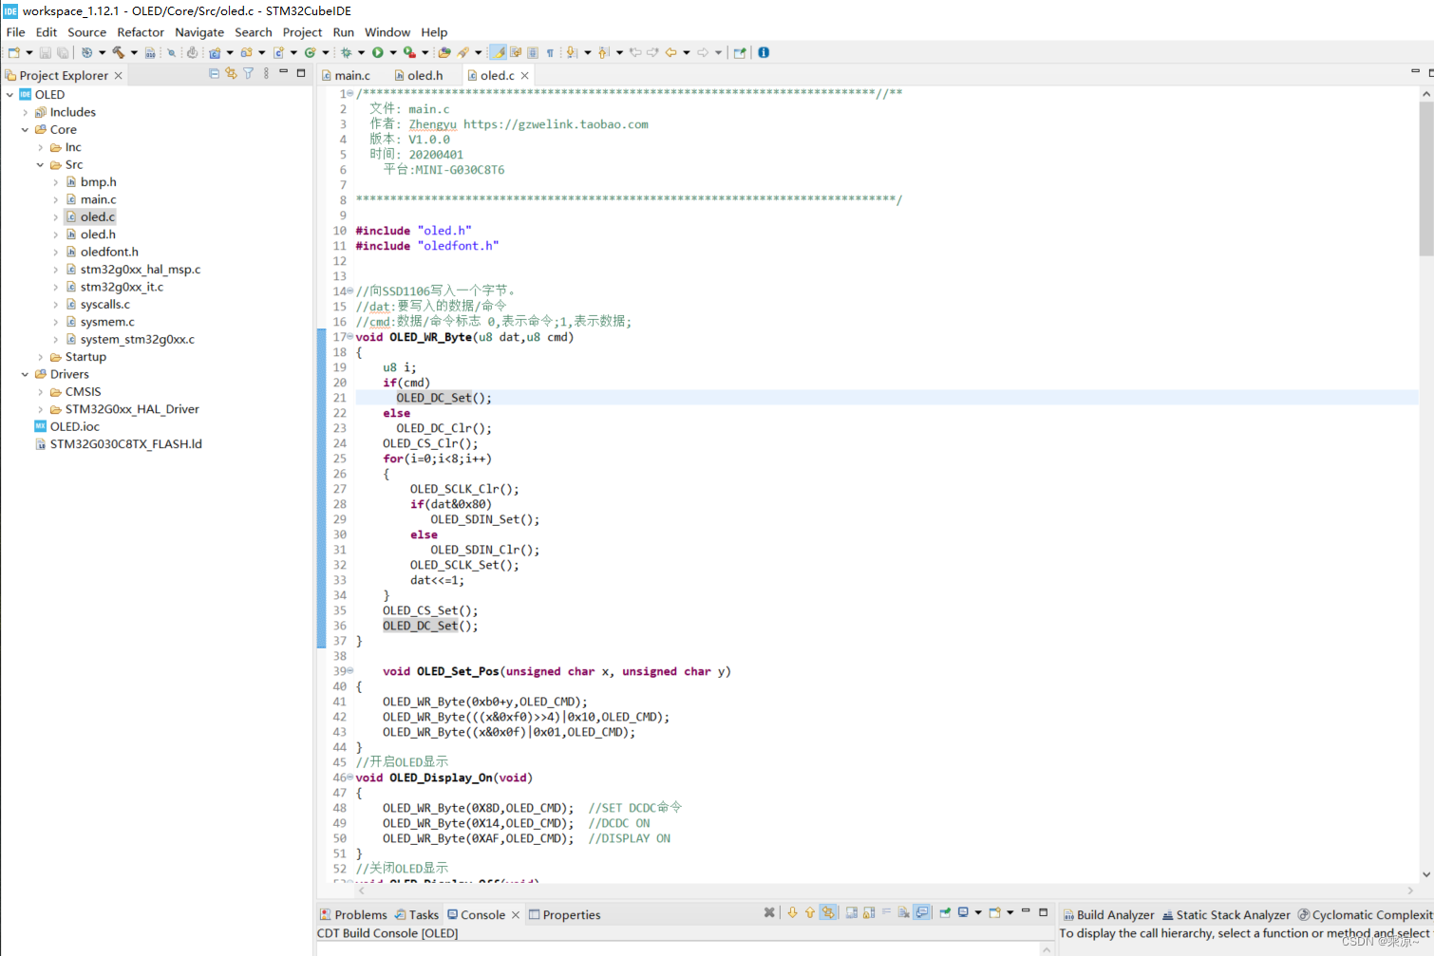Switch to the Problems tab
1434x956 pixels.
point(353,914)
